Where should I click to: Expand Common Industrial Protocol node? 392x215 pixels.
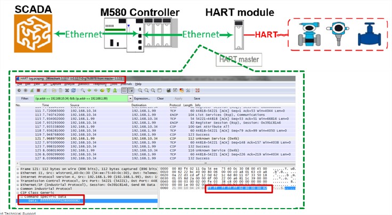pyautogui.click(x=18, y=189)
